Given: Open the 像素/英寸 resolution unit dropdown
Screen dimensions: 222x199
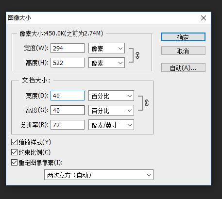Looking at the screenshot, I should pyautogui.click(x=111, y=125).
